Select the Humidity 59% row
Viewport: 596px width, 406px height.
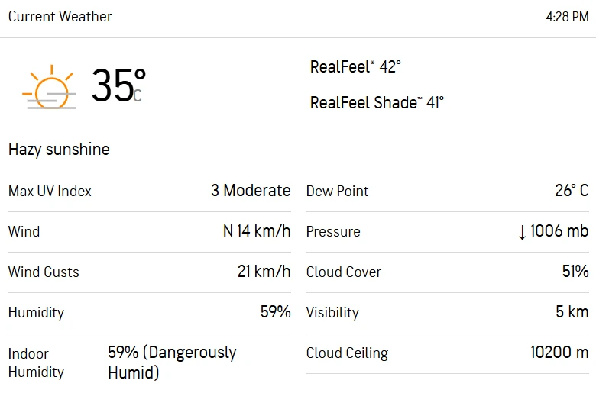150,313
